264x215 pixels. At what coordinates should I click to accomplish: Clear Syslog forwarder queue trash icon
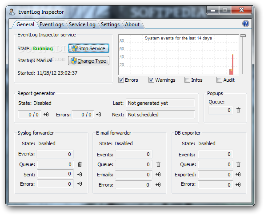(80, 164)
